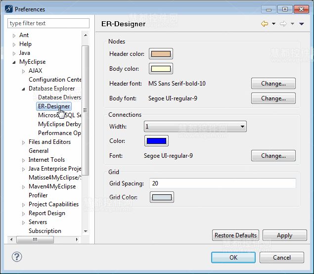The width and height of the screenshot is (314, 274).
Task: Click Change button for Header font
Action: pyautogui.click(x=273, y=84)
